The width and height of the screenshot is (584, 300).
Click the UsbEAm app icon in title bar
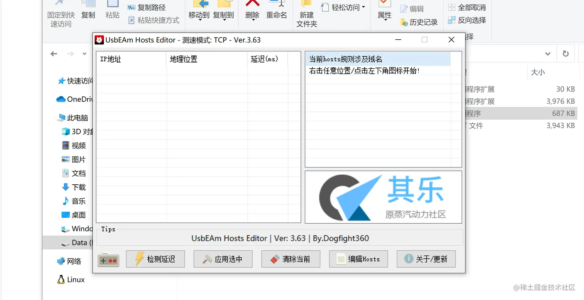[99, 40]
